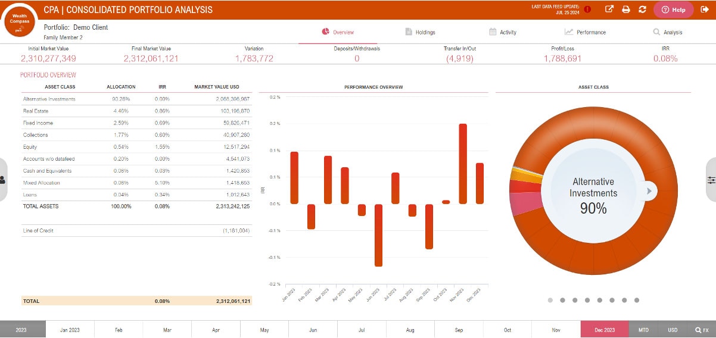Open the FX search button
The width and height of the screenshot is (716, 338).
(x=701, y=330)
